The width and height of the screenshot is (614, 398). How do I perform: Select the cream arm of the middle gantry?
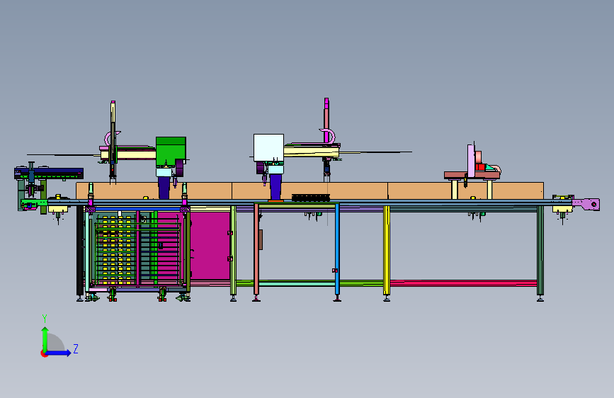click(x=312, y=152)
